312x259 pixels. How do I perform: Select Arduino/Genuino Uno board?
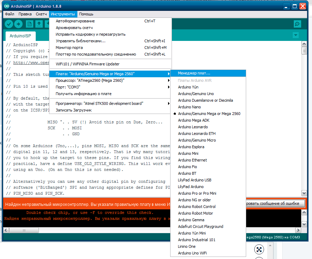pos(208,94)
